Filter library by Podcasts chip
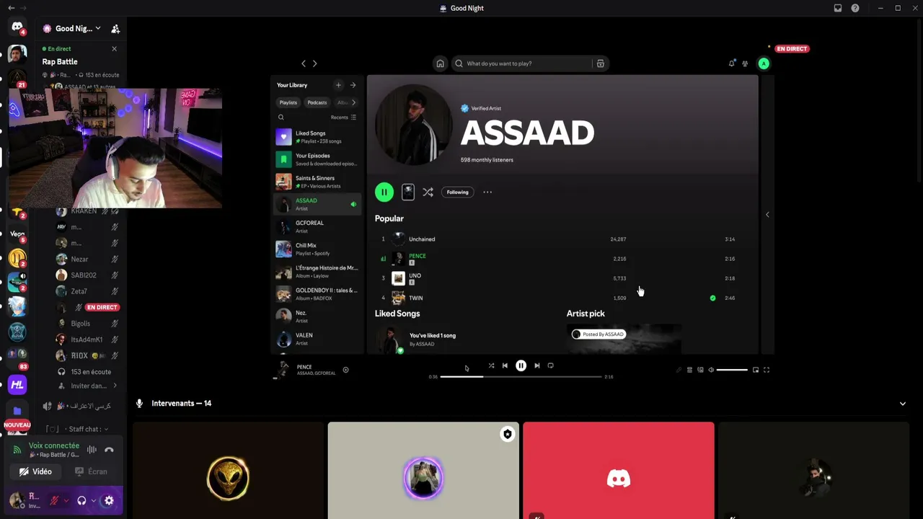This screenshot has height=519, width=923. tap(317, 102)
